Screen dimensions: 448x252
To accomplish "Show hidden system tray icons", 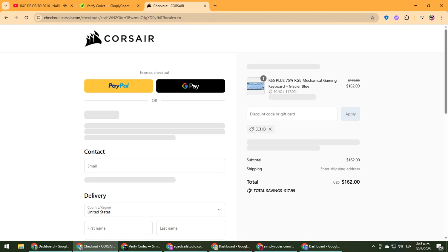I will click(x=373, y=246).
